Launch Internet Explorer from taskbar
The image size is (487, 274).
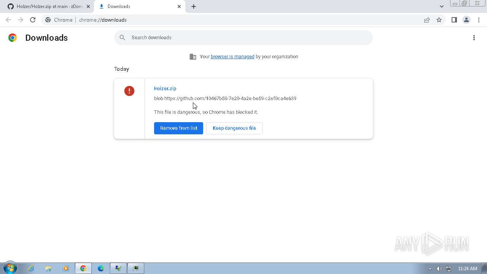pos(31,268)
